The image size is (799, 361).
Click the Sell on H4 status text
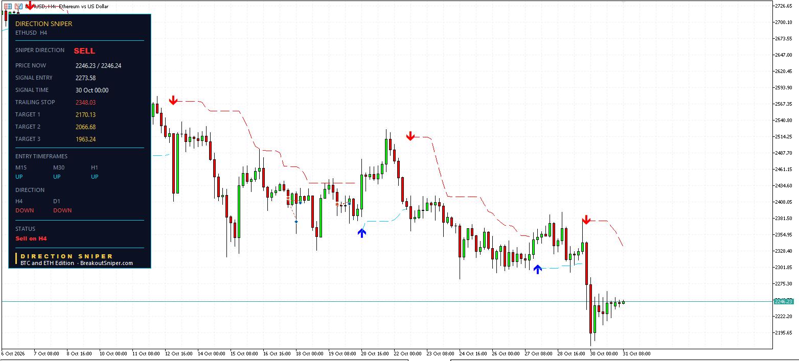[31, 238]
